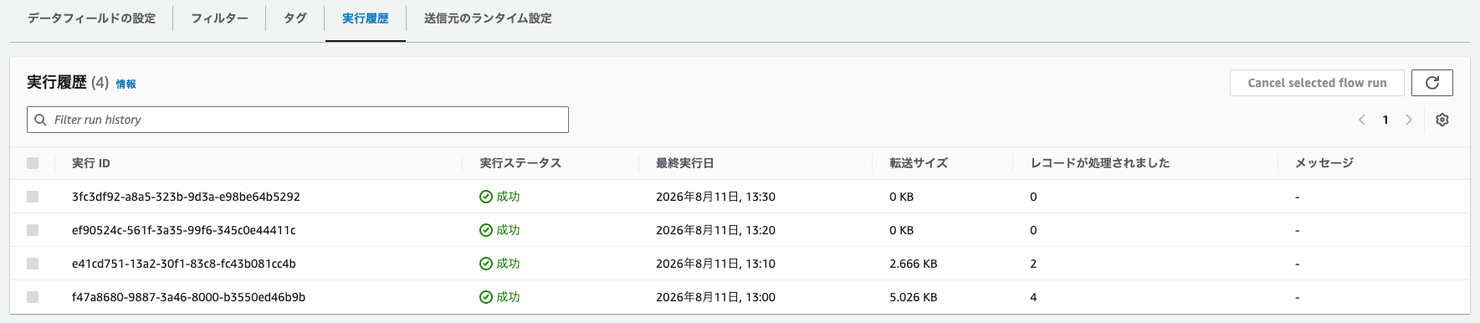The height and width of the screenshot is (323, 1480).
Task: Open the 情報 info link
Action: click(125, 84)
